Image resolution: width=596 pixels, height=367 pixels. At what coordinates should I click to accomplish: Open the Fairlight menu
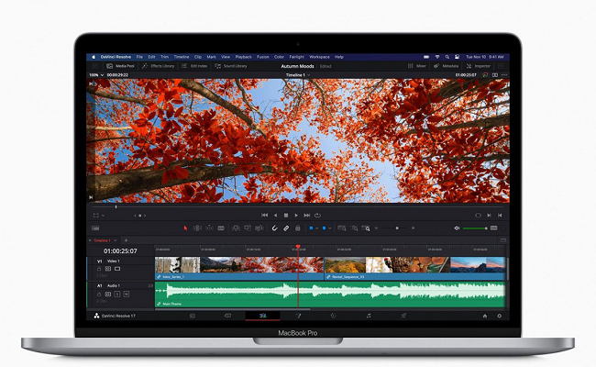pyautogui.click(x=296, y=57)
